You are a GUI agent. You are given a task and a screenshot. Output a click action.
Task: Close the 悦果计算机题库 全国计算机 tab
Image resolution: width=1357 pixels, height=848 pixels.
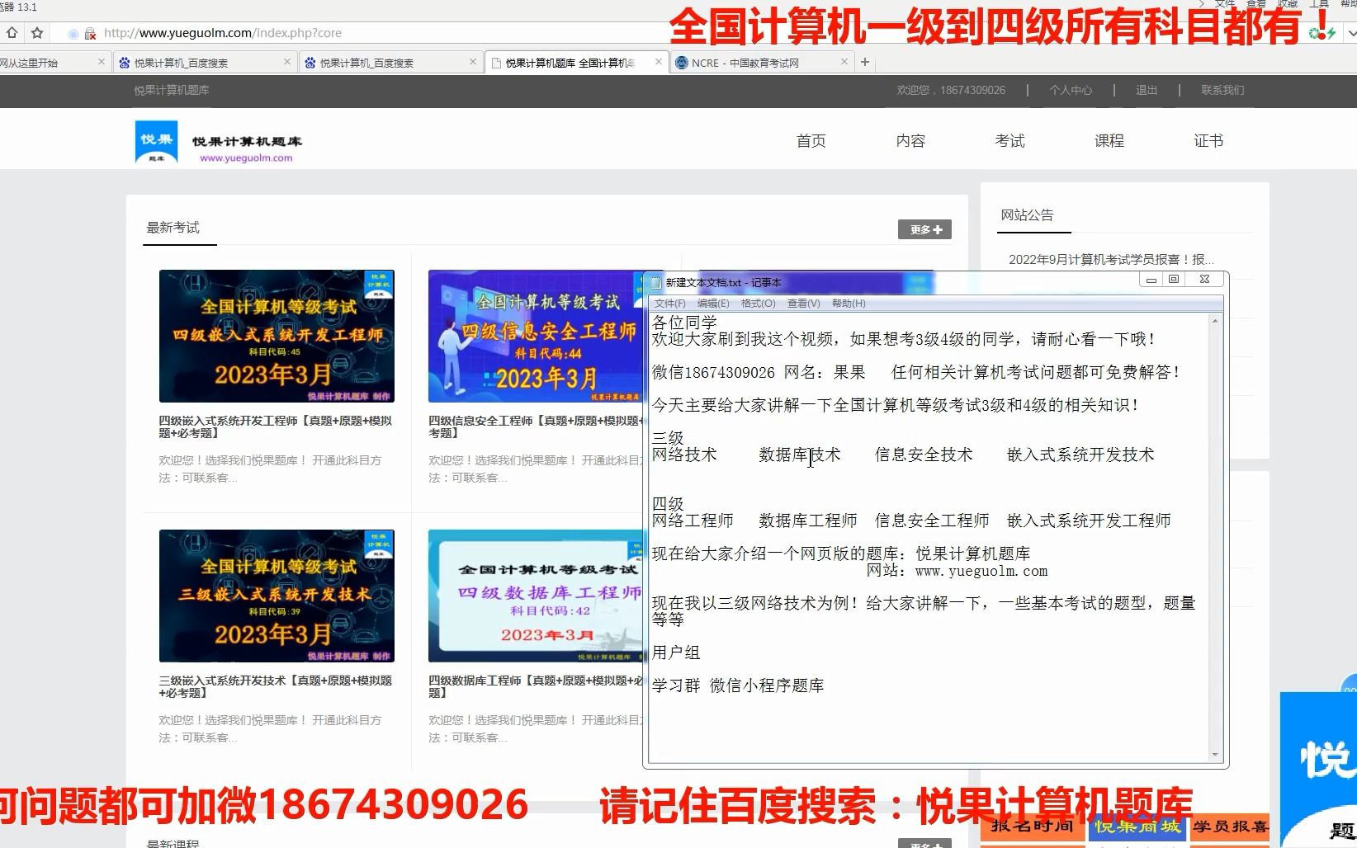tap(659, 61)
